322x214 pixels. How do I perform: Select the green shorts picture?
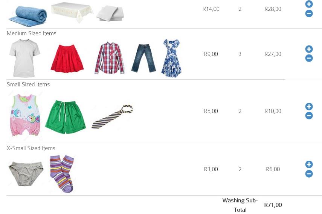tap(65, 117)
